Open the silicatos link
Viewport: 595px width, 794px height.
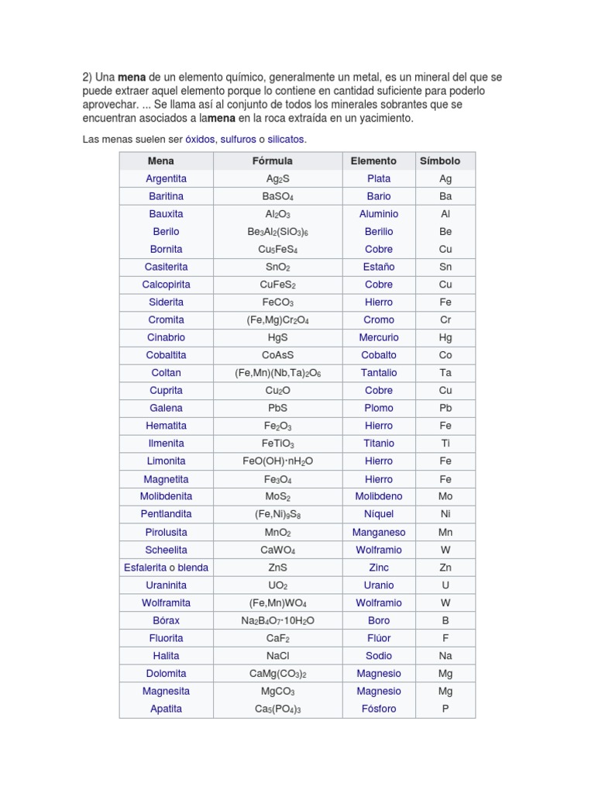click(x=286, y=140)
